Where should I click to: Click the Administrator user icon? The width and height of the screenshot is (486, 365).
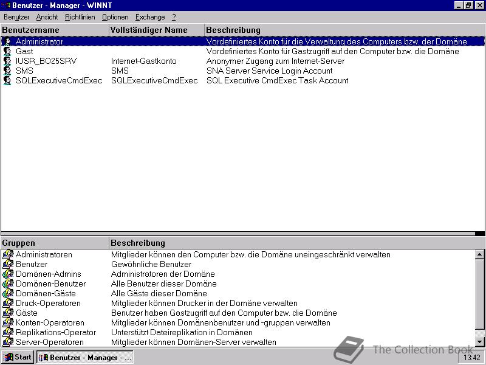(7, 41)
